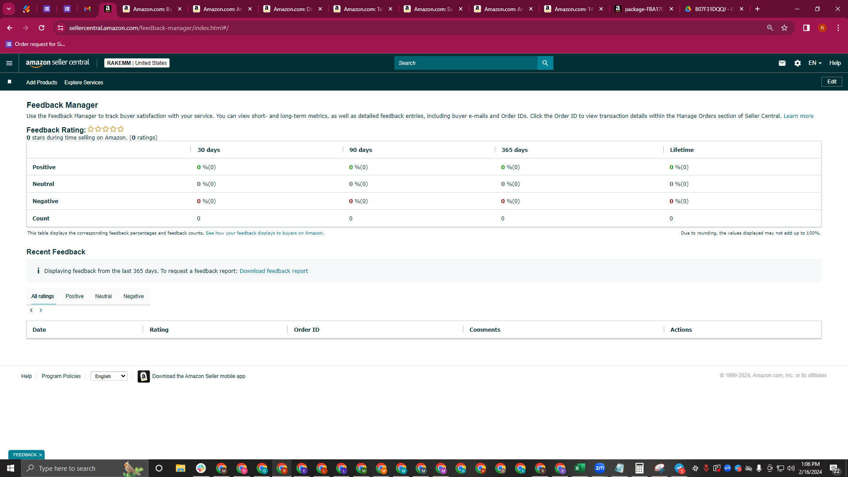Open Zoom from the taskbar
The image size is (848, 477).
(599, 468)
